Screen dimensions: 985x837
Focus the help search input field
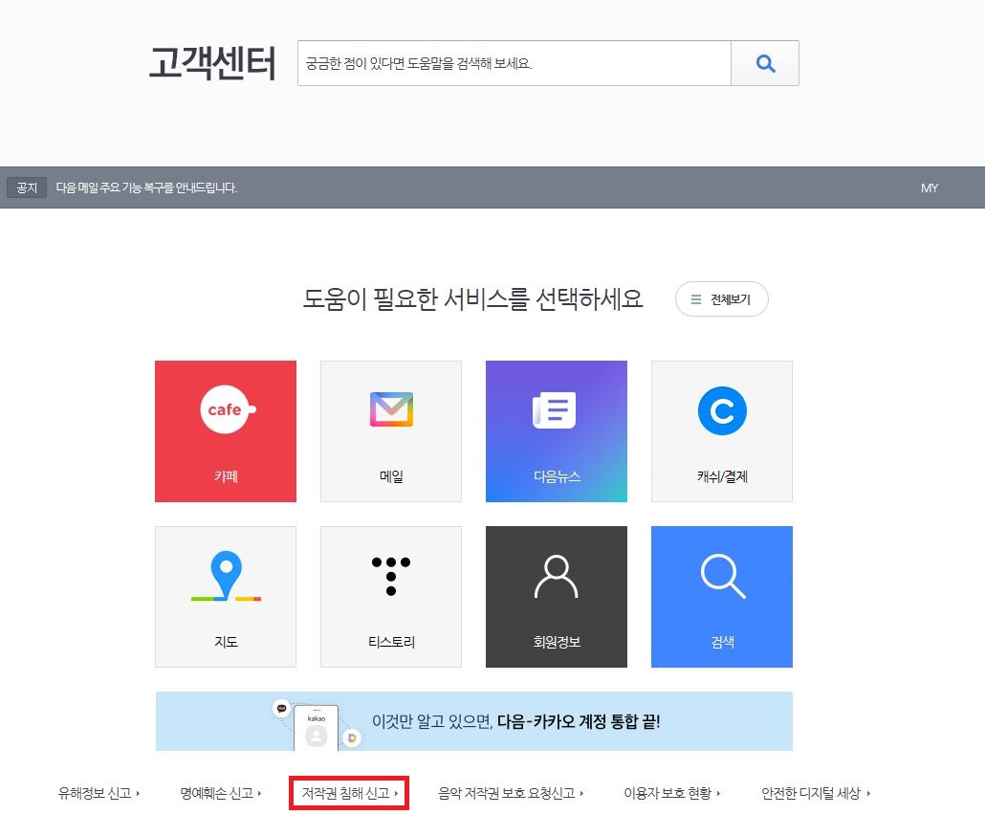pyautogui.click(x=514, y=63)
